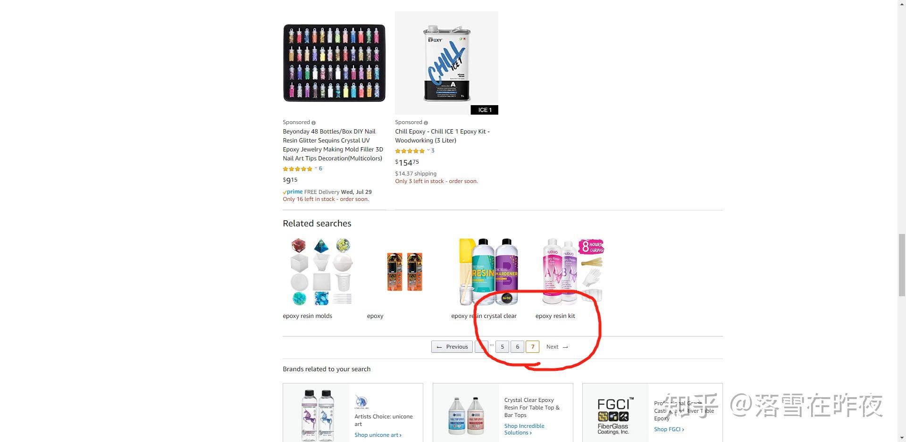Open the Beyonday 48 Bottles glitter product title

tap(333, 145)
